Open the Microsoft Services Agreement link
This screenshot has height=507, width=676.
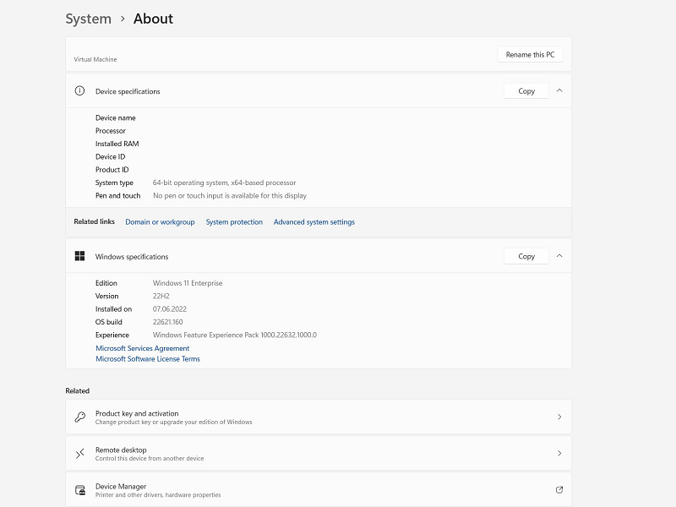pos(142,348)
